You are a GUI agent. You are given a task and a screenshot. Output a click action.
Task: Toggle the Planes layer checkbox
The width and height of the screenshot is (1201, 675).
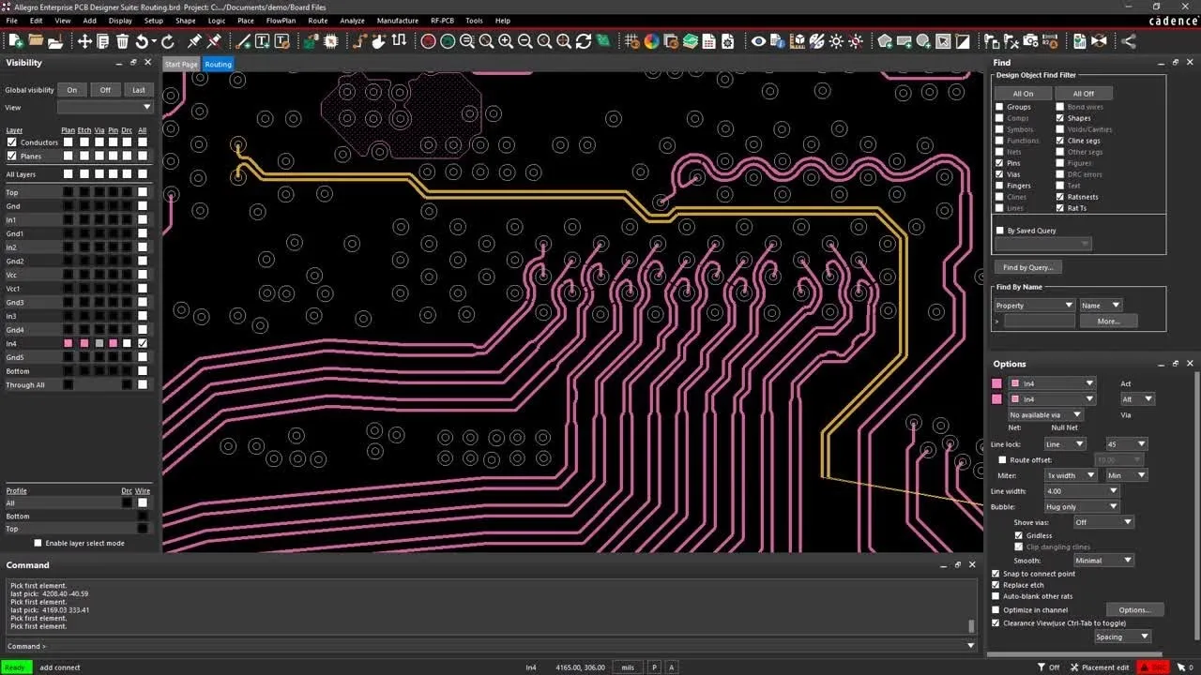click(11, 157)
